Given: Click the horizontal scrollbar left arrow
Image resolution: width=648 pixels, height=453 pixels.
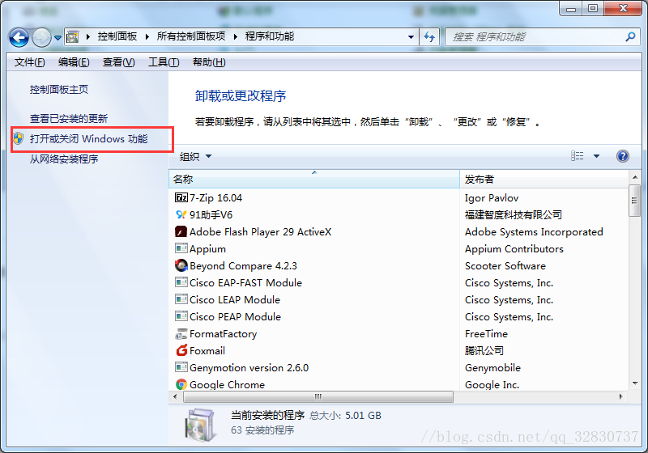Looking at the screenshot, I should (x=175, y=396).
